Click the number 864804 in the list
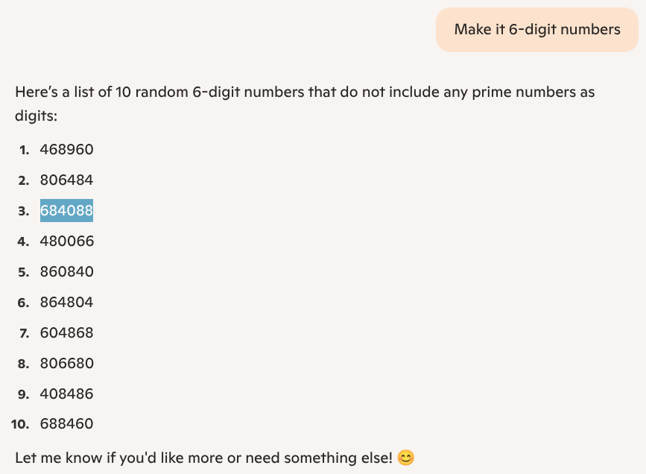The width and height of the screenshot is (646, 474). [67, 302]
